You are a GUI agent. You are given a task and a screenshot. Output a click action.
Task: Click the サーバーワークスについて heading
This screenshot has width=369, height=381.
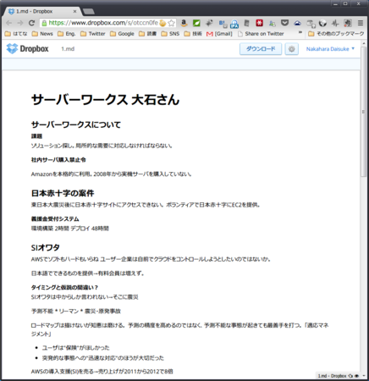pos(76,124)
